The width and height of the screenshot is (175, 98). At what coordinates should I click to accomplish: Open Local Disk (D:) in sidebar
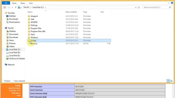point(14,53)
